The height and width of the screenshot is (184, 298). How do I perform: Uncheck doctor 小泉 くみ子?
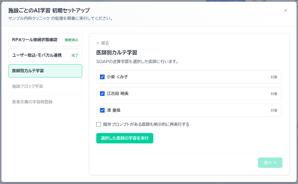point(102,77)
